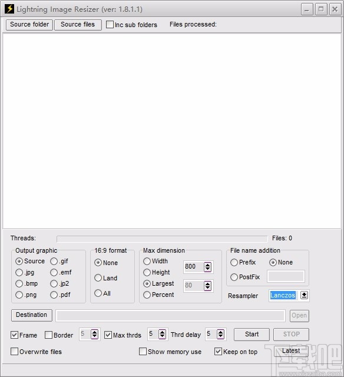
Task: Click the 80 percent value field
Action: (x=193, y=286)
